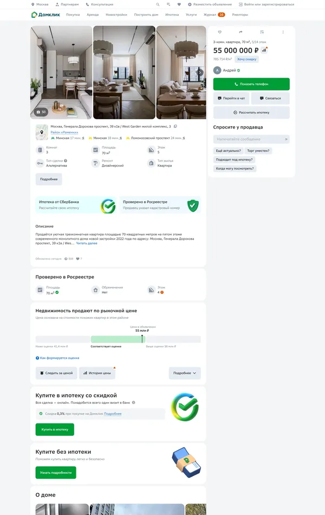Open the Новостройки menu item
325x515 pixels.
click(x=116, y=15)
